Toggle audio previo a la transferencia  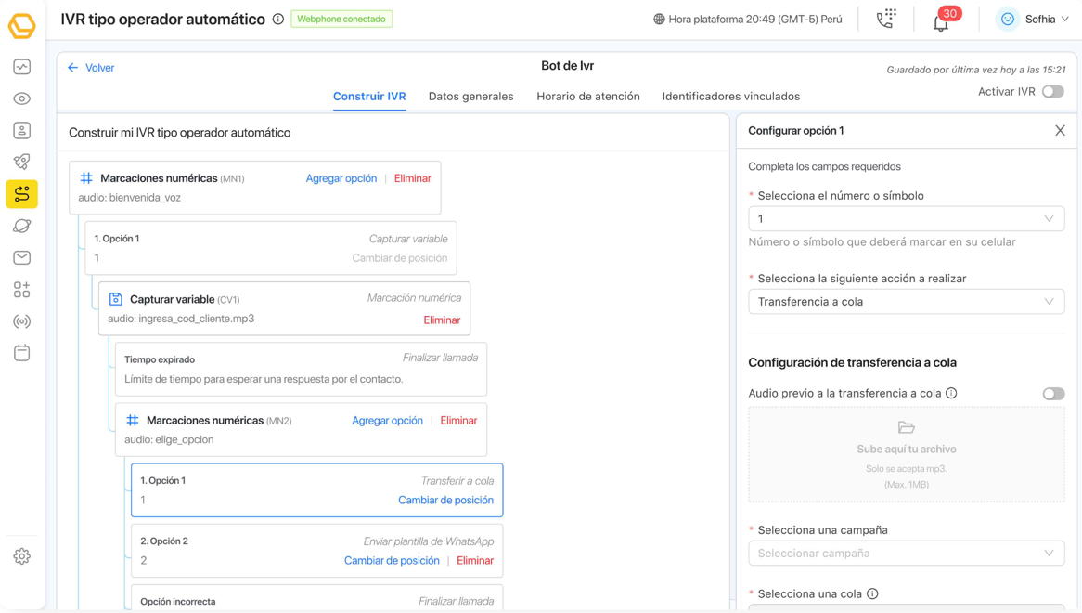[x=1052, y=394]
